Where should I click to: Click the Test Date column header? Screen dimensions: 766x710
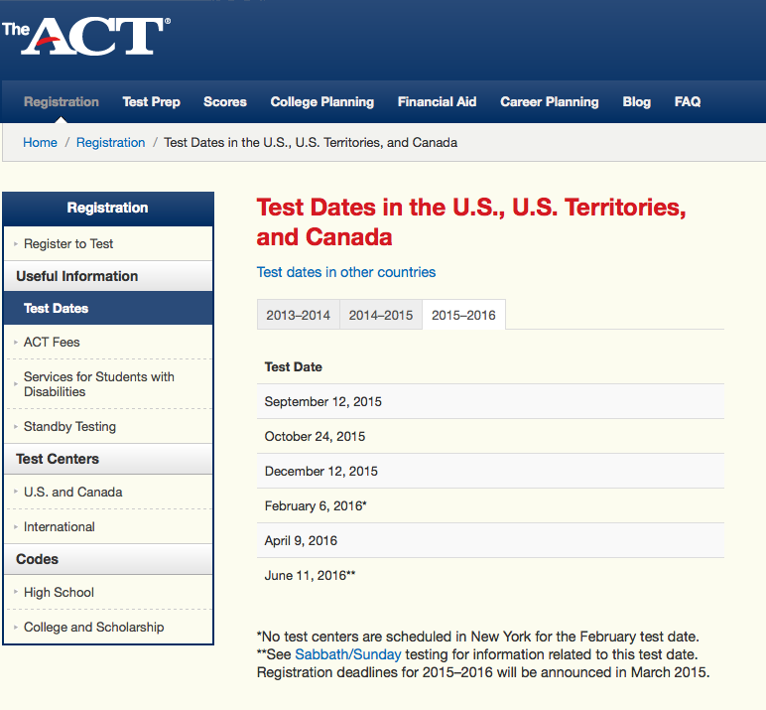[x=293, y=366]
